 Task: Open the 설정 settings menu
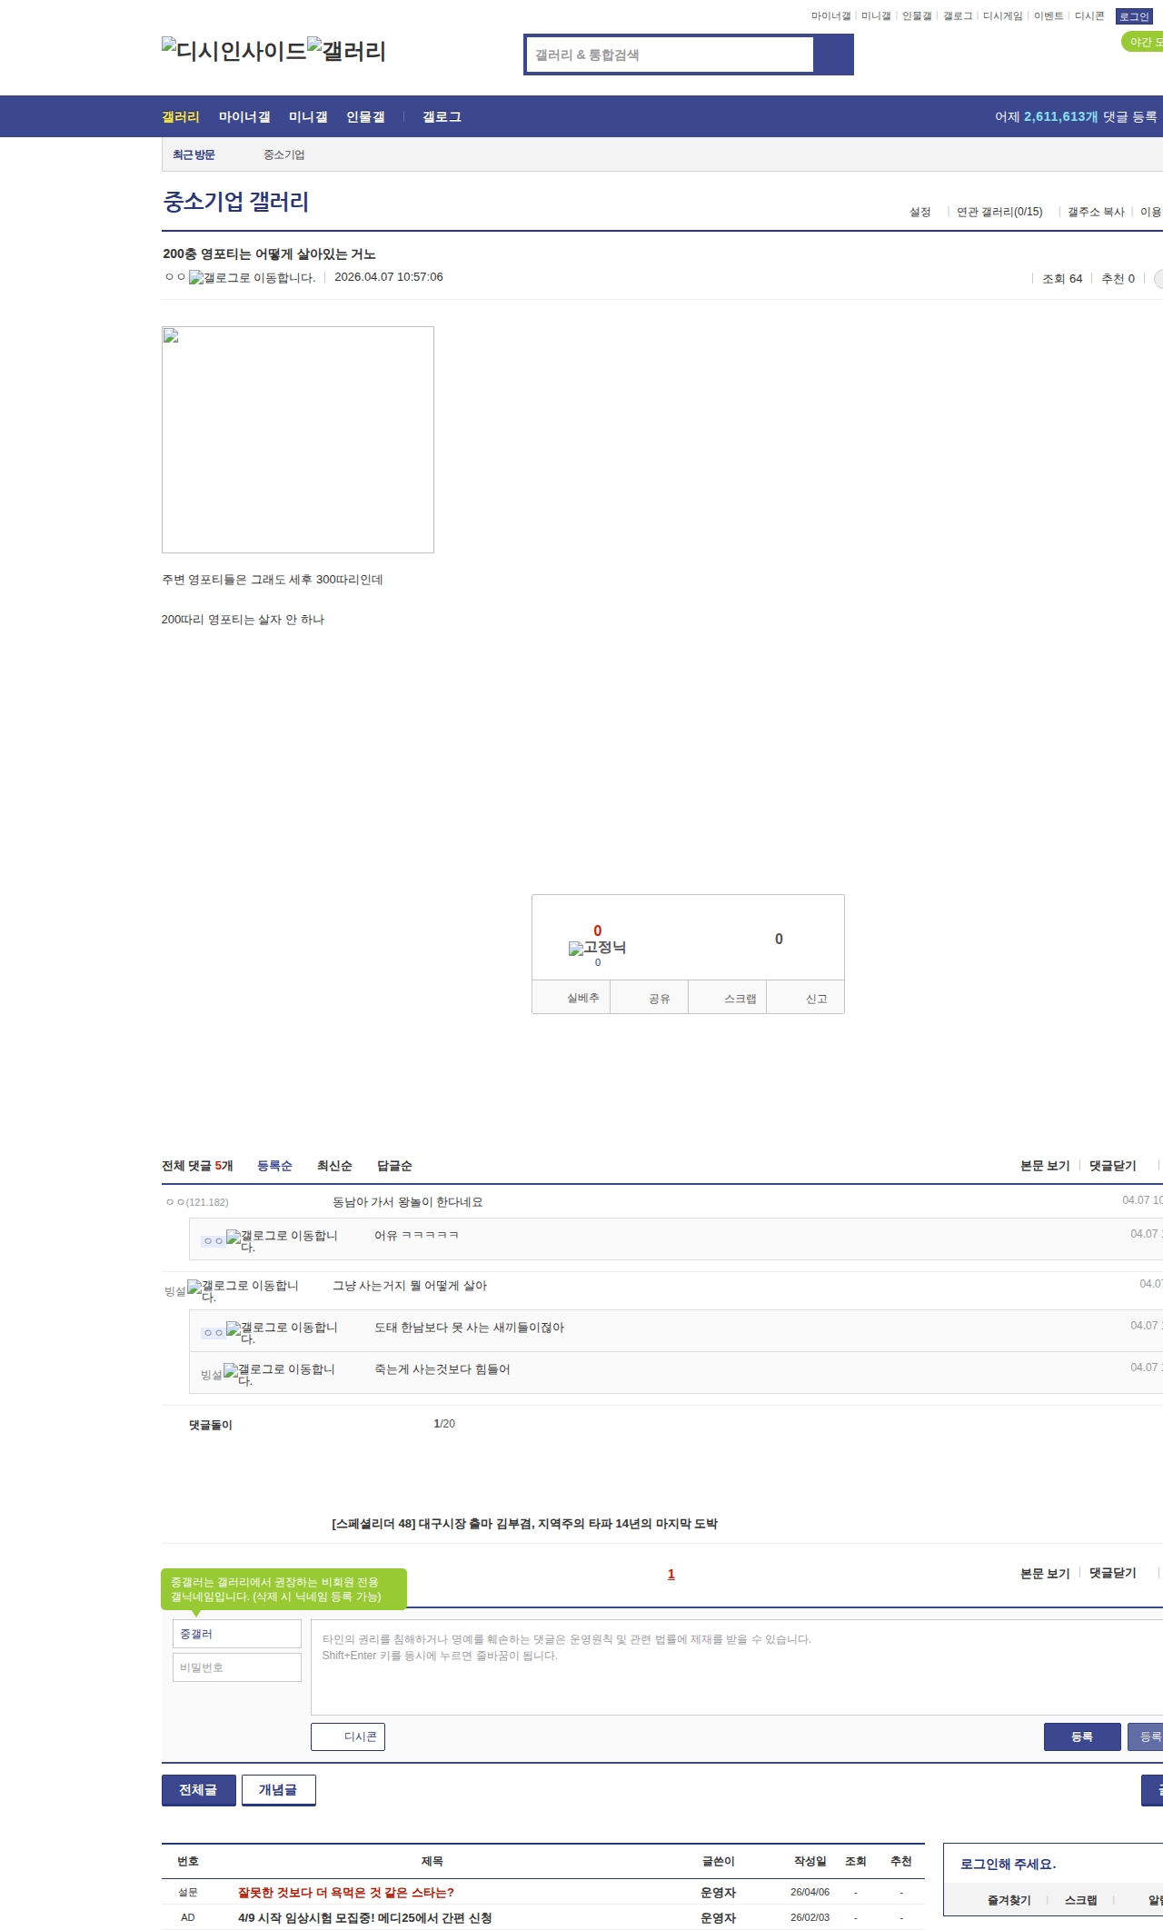click(x=920, y=213)
